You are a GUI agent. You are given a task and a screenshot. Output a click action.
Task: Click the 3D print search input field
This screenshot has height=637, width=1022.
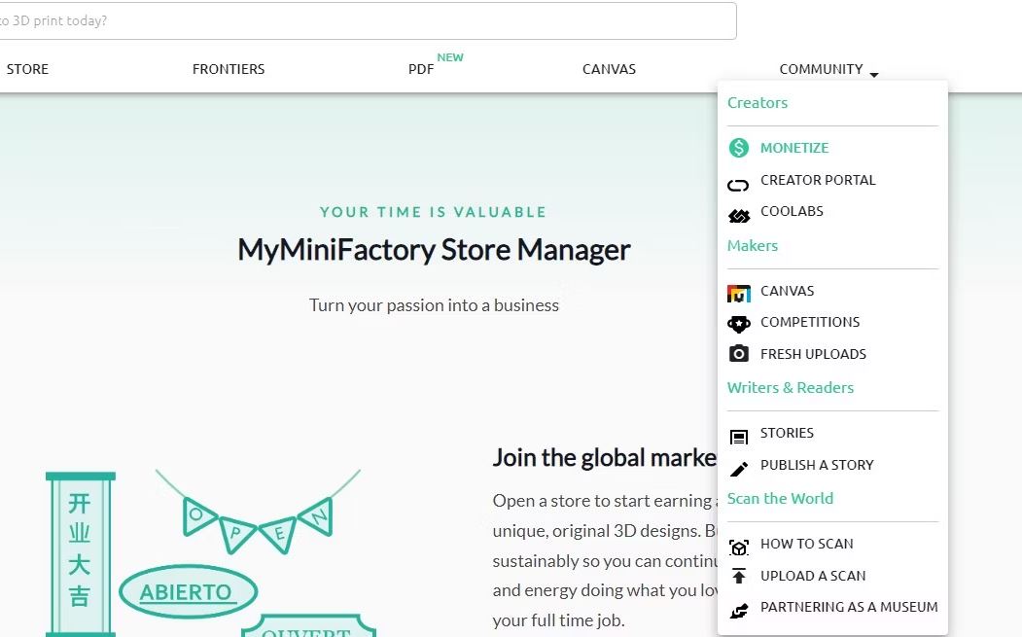[367, 20]
